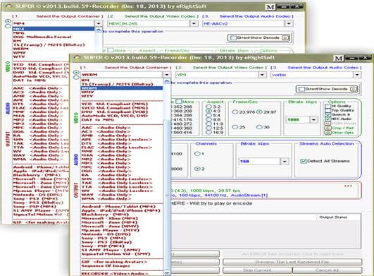Click SUPER app icon in front window title bar
This screenshot has height=276, width=374.
point(76,58)
